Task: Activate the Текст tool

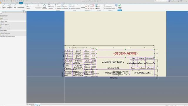Action: pos(28,7)
